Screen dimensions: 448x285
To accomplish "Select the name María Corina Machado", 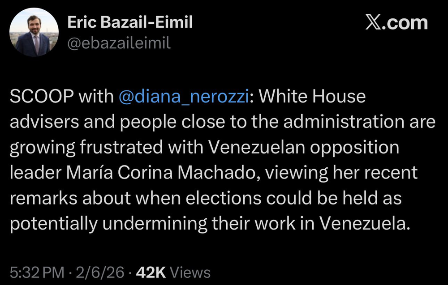I will pos(161,173).
